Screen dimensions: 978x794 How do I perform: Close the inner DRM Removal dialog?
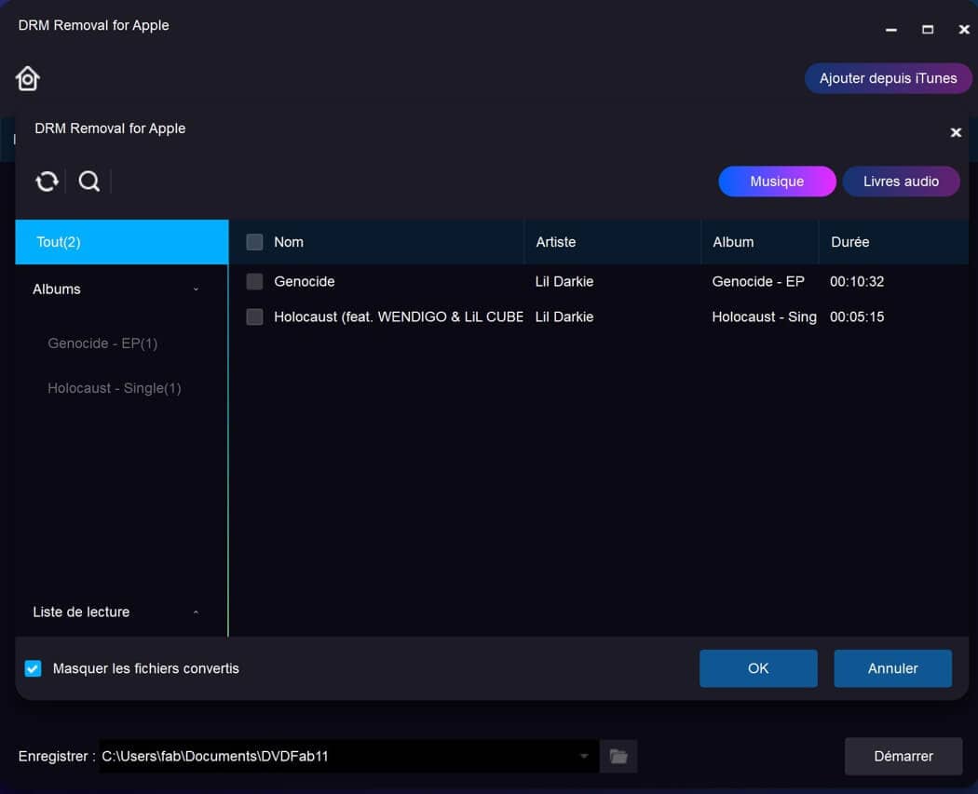956,132
